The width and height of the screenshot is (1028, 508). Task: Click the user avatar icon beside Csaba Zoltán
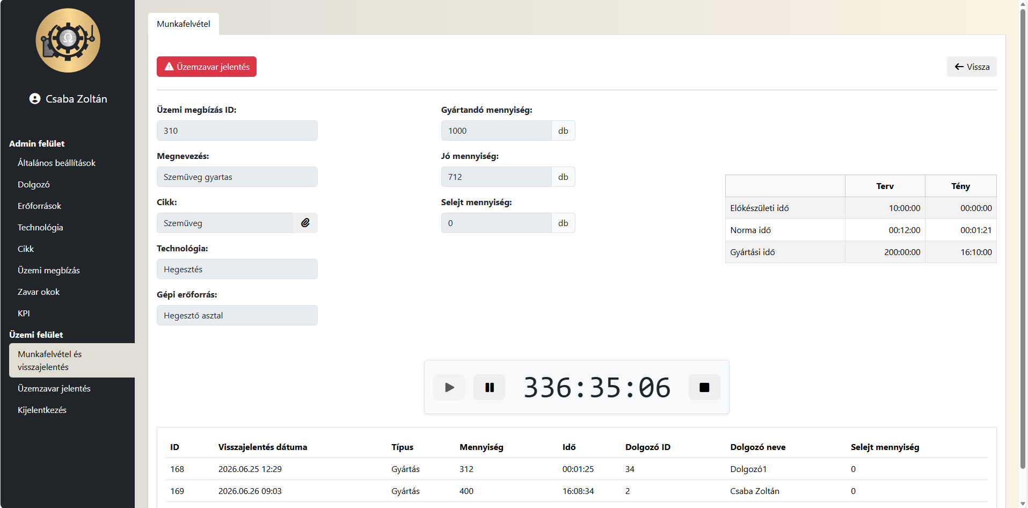click(x=35, y=99)
